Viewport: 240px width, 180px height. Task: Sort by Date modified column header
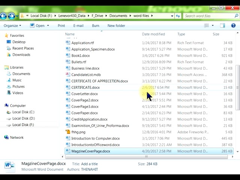[153, 34]
